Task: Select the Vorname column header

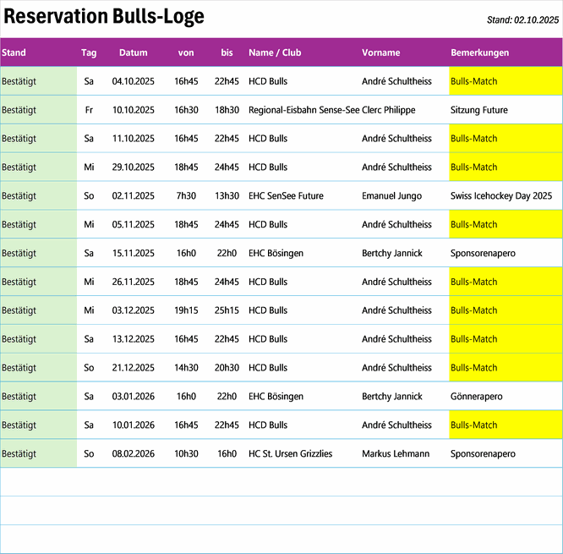Action: click(x=380, y=52)
